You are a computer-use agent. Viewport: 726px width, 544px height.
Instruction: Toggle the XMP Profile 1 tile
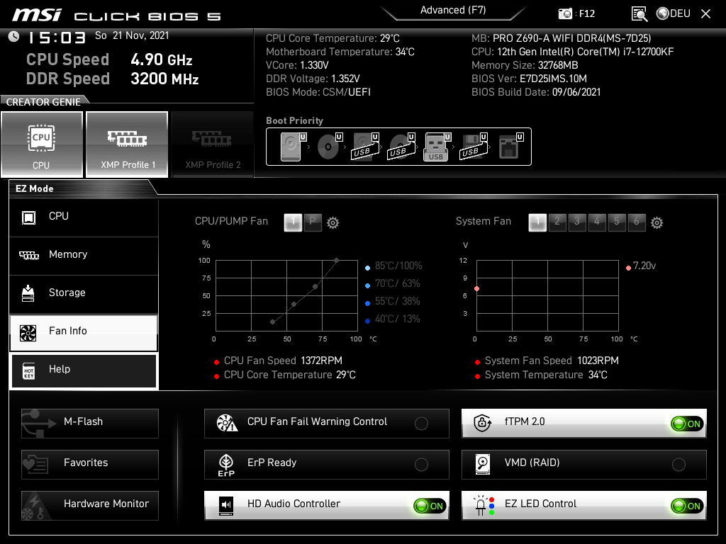(x=127, y=144)
